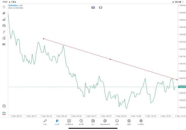Switch to the Quotes (ราคา) tab
The width and height of the screenshot is (186, 130).
click(x=45, y=122)
